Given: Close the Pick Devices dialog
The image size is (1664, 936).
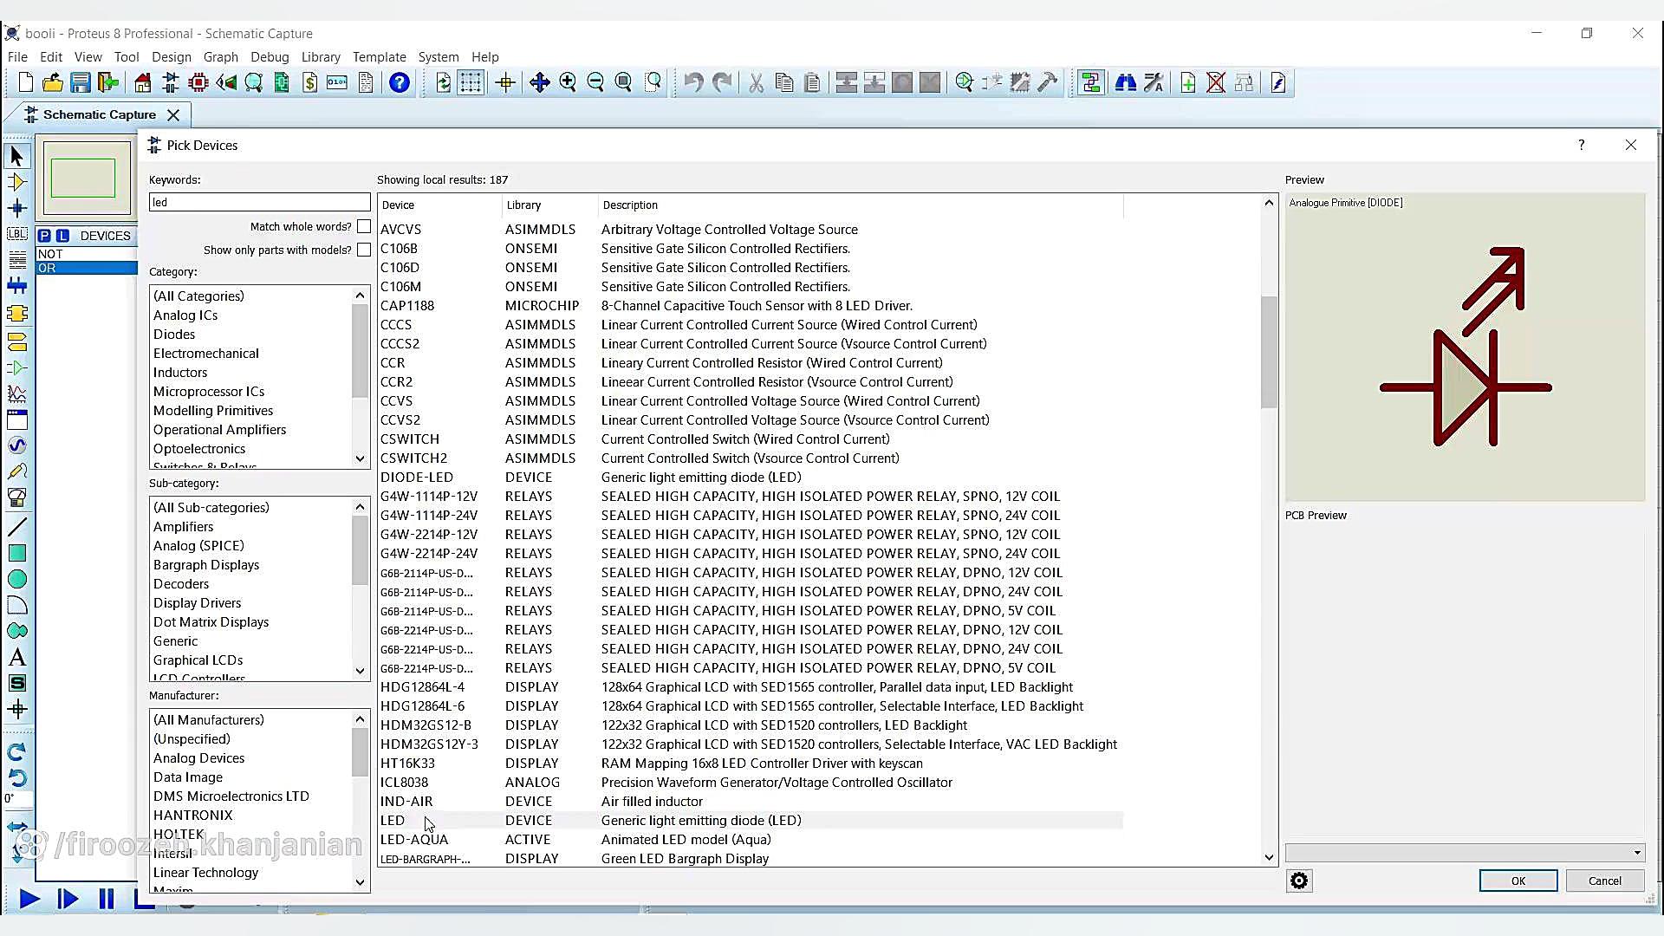Looking at the screenshot, I should pyautogui.click(x=1631, y=145).
